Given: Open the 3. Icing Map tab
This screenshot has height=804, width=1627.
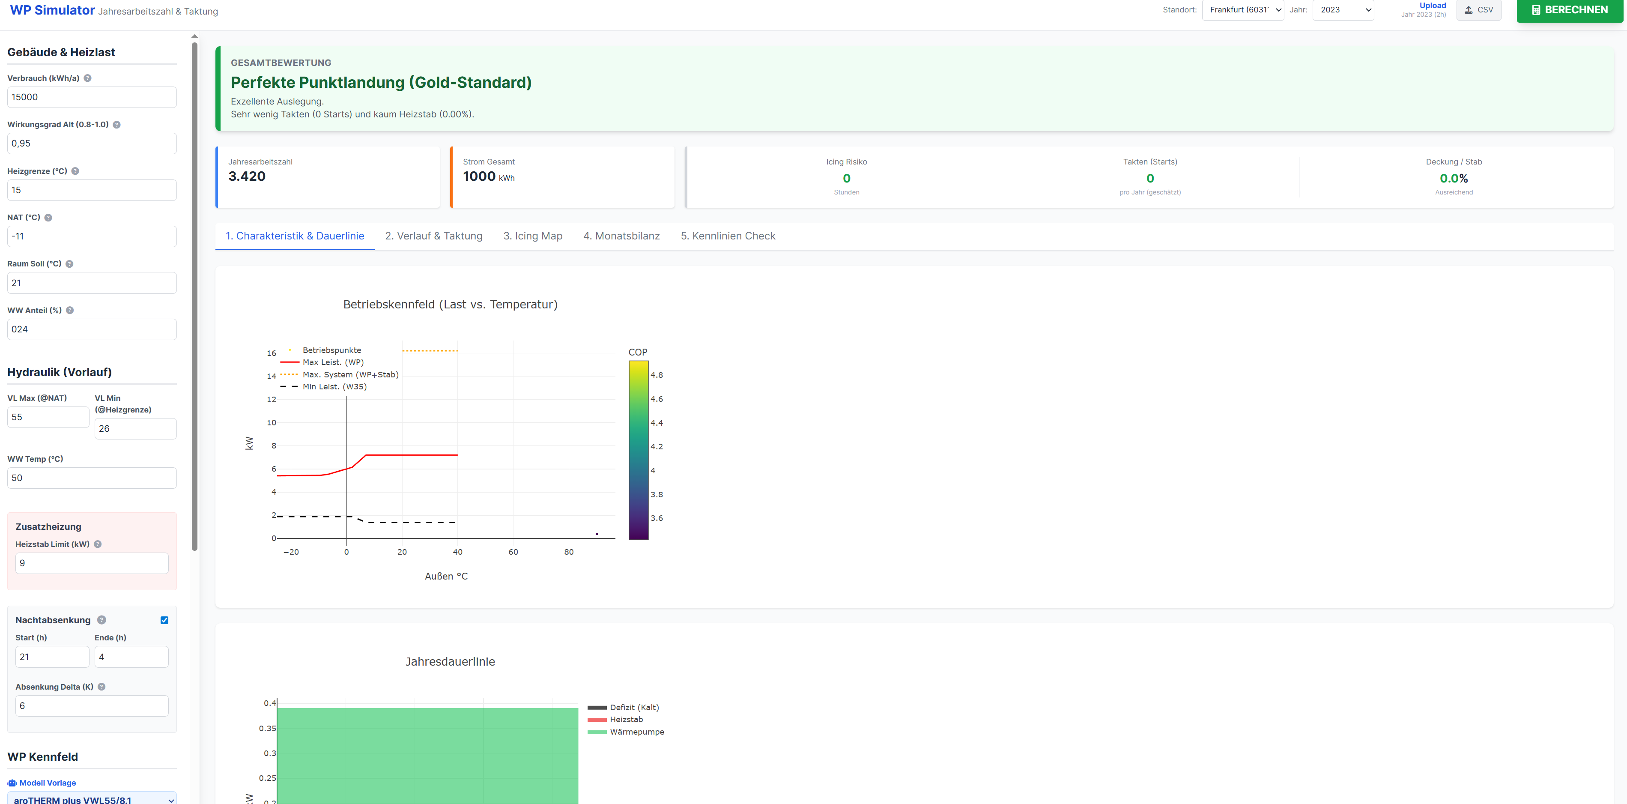Looking at the screenshot, I should point(532,236).
